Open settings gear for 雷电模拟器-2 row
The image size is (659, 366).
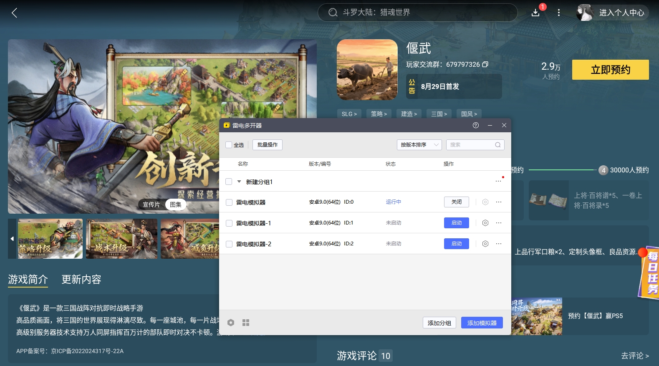pos(485,244)
